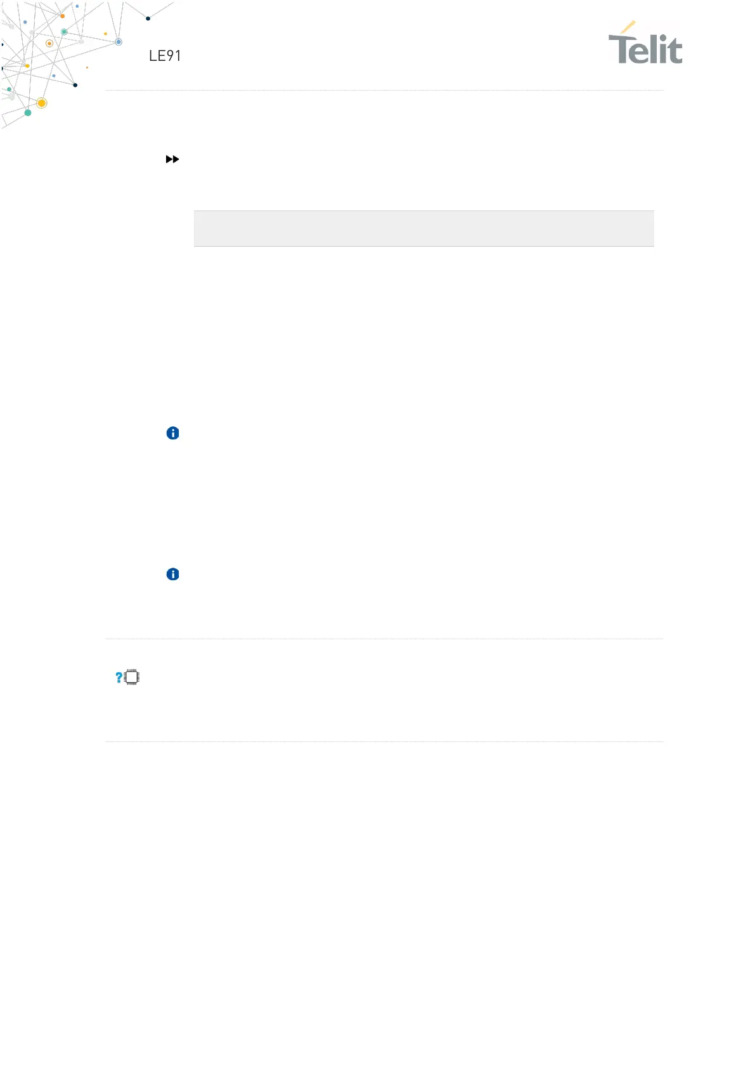The image size is (755, 1068).
Task: Click the Telit logo
Action: pos(645,43)
